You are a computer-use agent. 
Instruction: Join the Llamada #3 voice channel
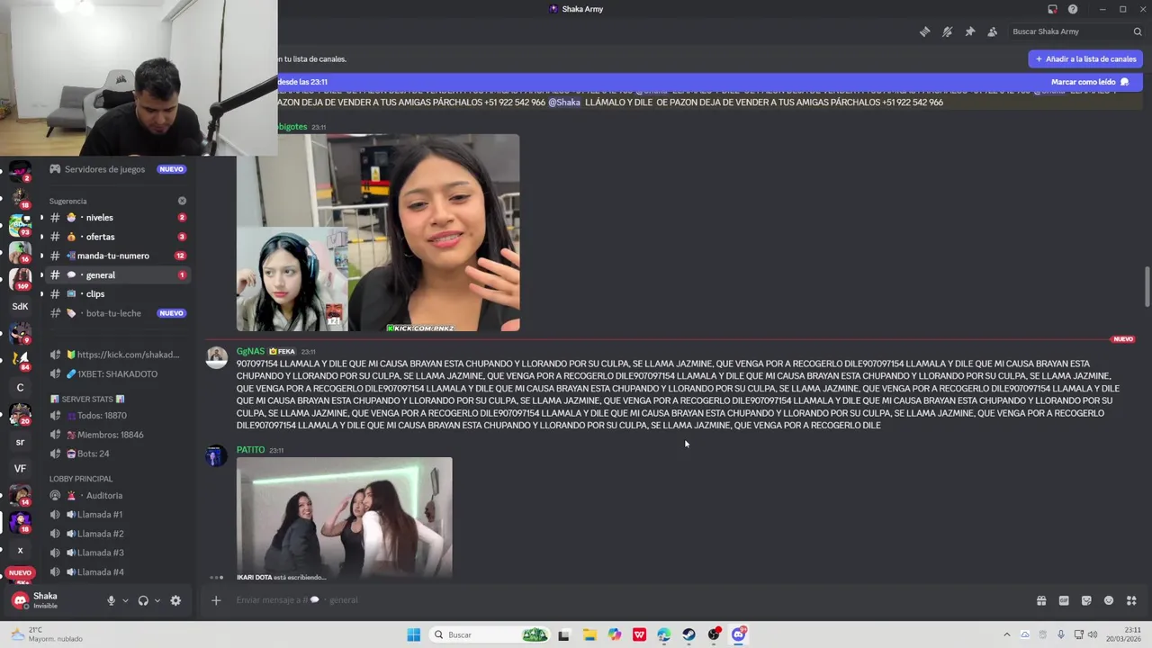point(116,553)
